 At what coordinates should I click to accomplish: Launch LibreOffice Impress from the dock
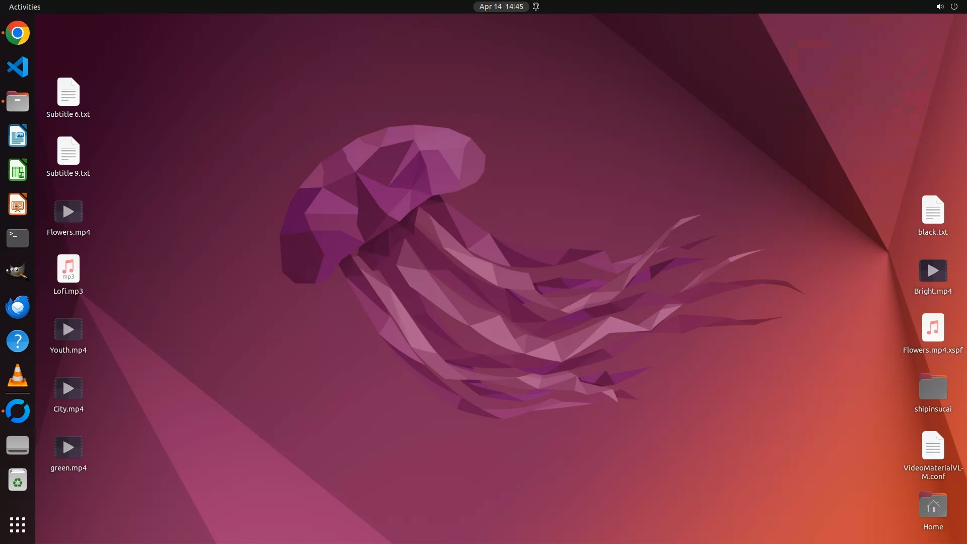[x=18, y=205]
